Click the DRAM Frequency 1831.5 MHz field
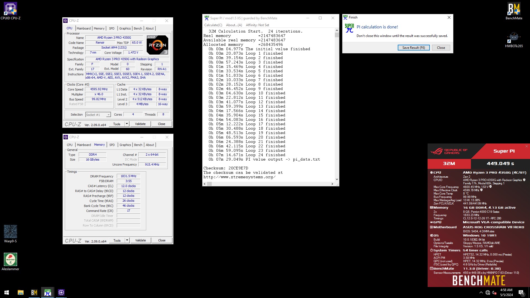This screenshot has height=298, width=530. coord(128,176)
